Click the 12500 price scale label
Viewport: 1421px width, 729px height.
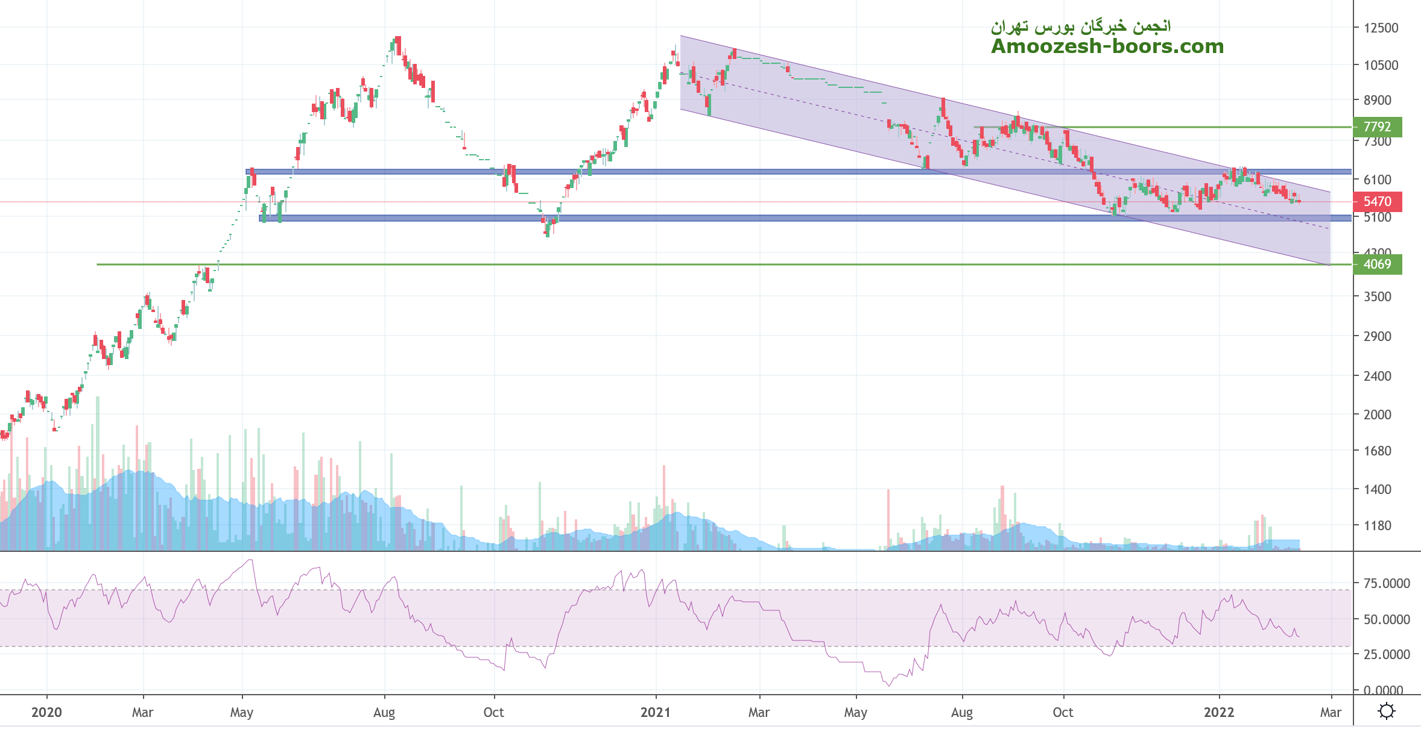tap(1381, 28)
